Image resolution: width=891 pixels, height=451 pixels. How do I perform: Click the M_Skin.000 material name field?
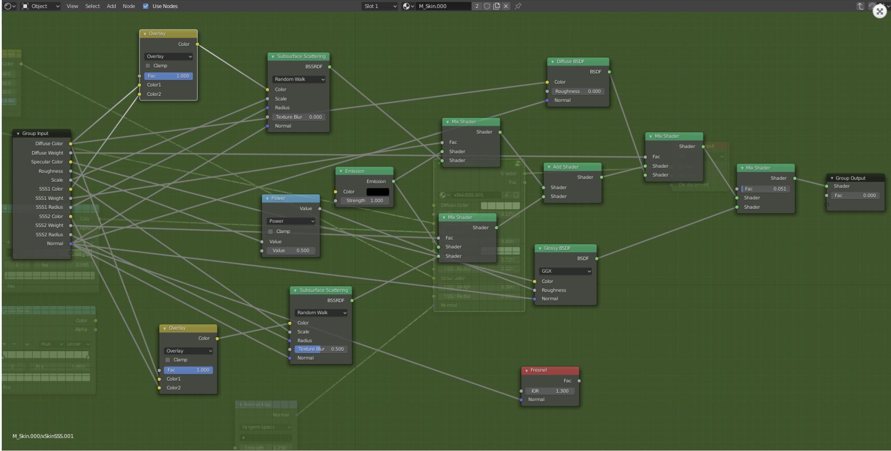[443, 6]
